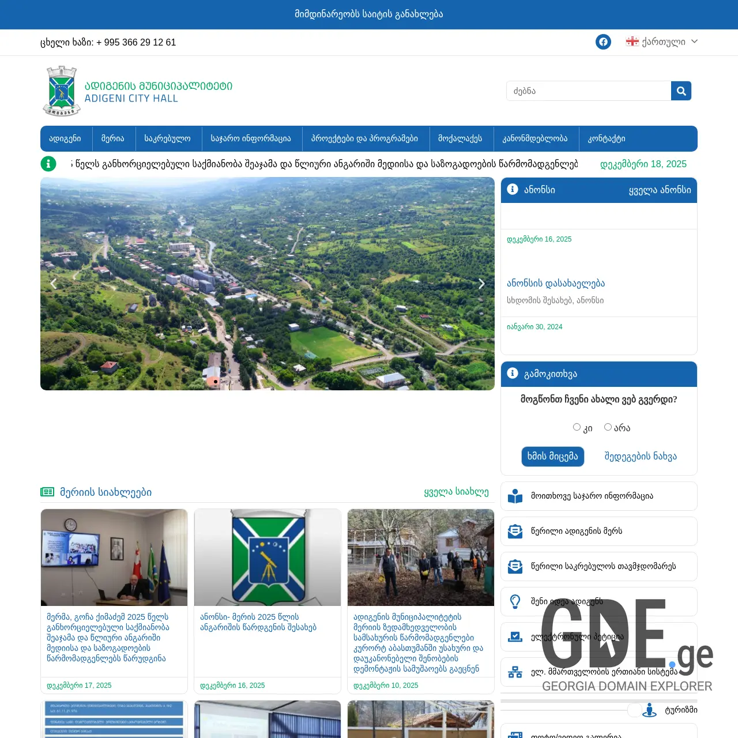Image resolution: width=738 pixels, height=738 pixels.
Task: Select the არა radio button
Action: click(x=608, y=427)
